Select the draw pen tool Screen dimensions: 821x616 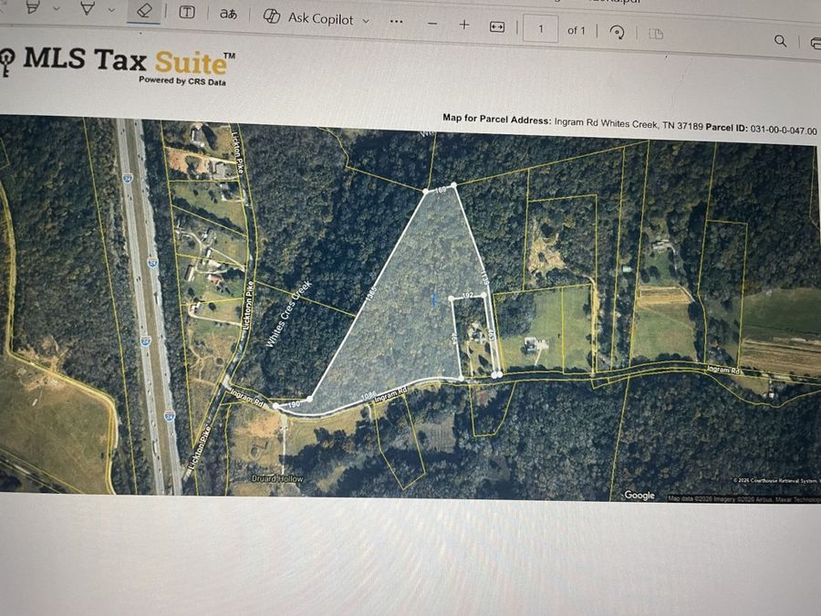[88, 8]
